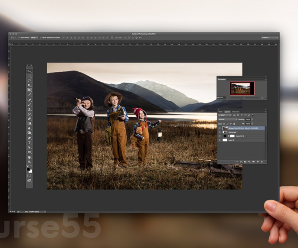This screenshot has width=298, height=248.
Task: Filter layers by shape layer icon
Action: coord(245,115)
